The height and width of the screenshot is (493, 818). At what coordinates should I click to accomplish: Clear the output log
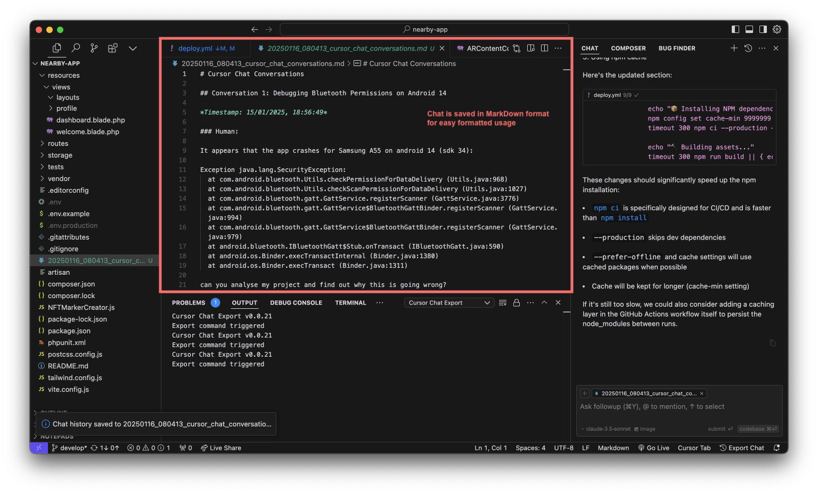click(x=502, y=303)
